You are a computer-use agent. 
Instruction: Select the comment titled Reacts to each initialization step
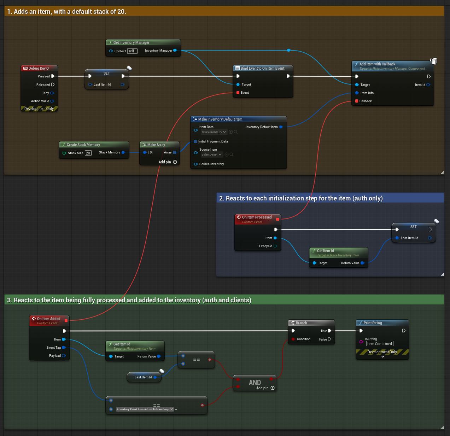pos(300,198)
